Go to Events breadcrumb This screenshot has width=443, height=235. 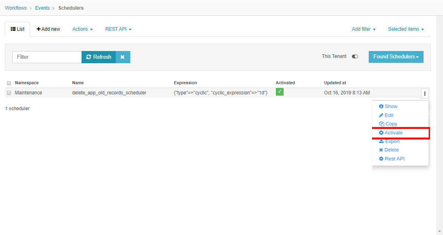pyautogui.click(x=42, y=8)
